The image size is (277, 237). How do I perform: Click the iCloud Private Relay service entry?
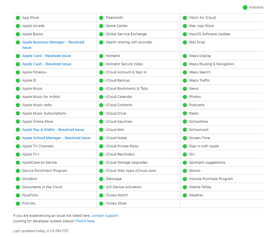coord(122,146)
